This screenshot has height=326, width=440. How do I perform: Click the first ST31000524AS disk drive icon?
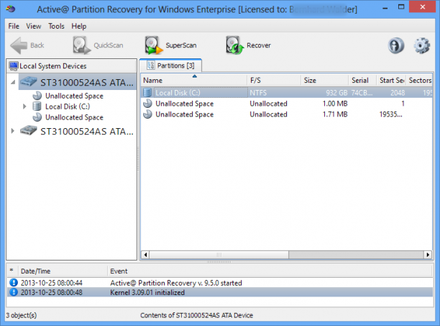coord(29,82)
